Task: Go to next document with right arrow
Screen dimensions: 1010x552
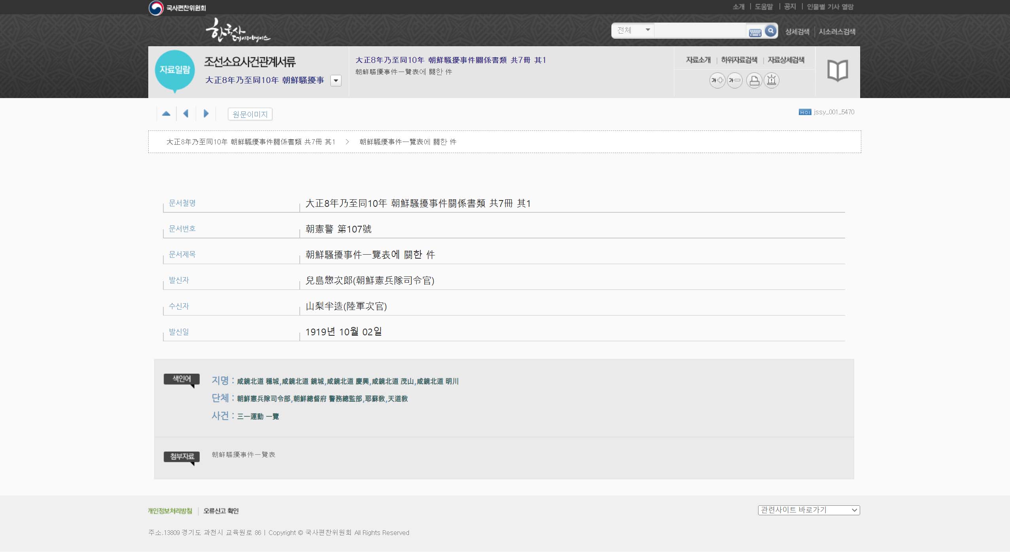Action: [206, 114]
